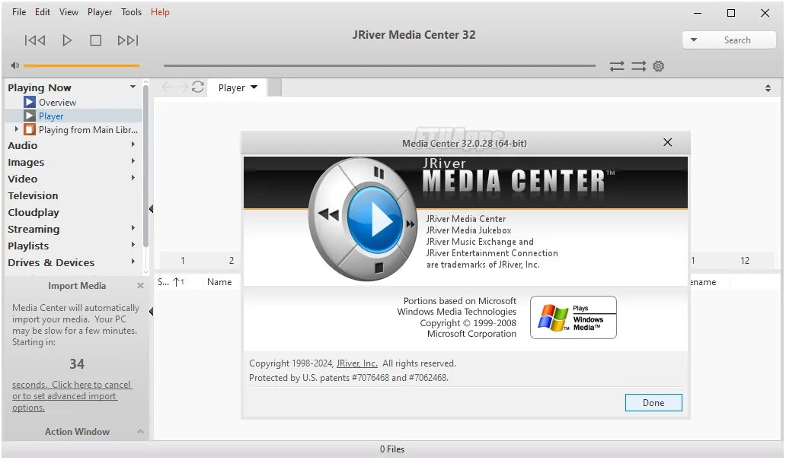Click the Plays Windows Media logo

click(x=574, y=318)
